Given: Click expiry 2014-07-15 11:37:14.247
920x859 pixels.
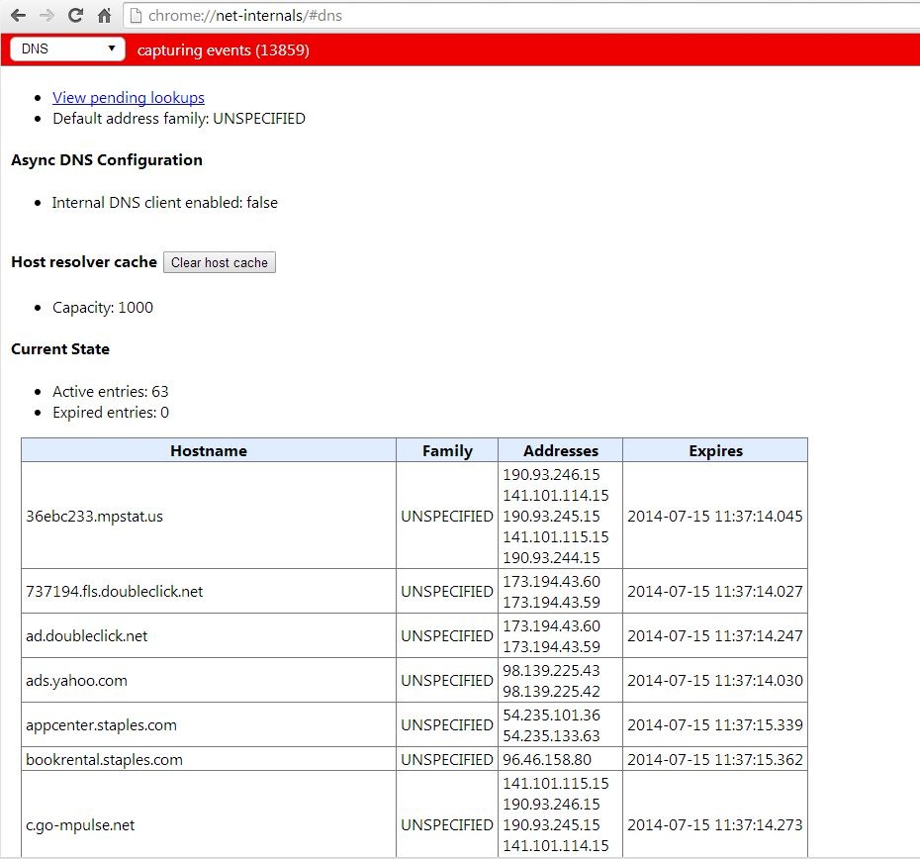Looking at the screenshot, I should click(714, 636).
